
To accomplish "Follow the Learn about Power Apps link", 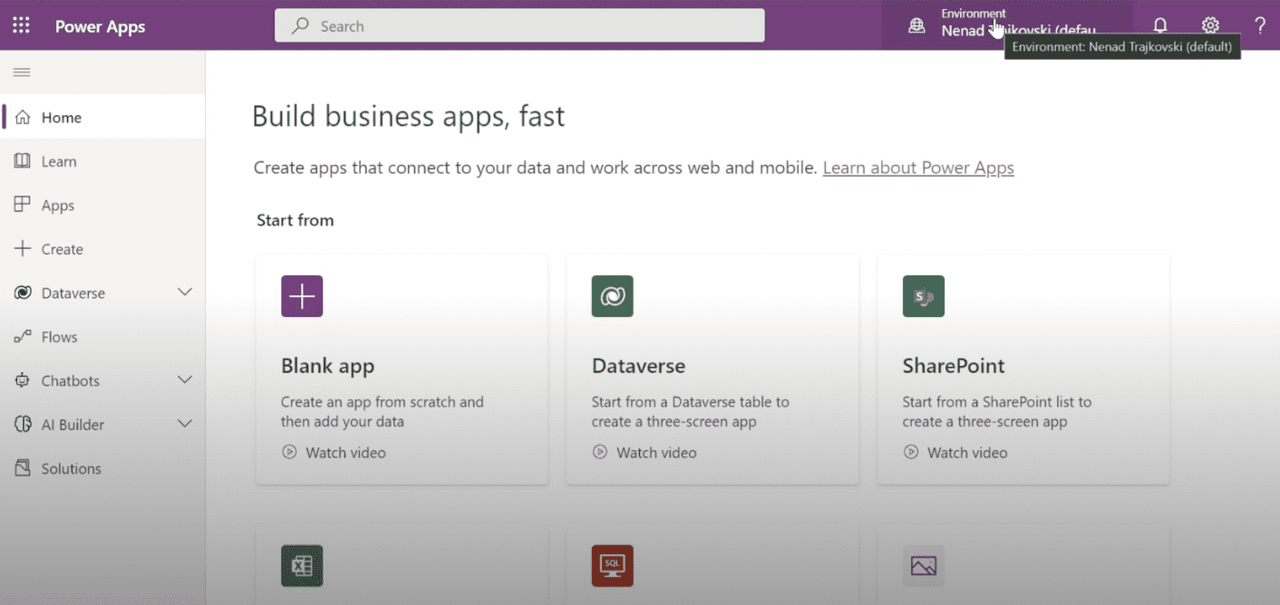I will click(x=918, y=168).
